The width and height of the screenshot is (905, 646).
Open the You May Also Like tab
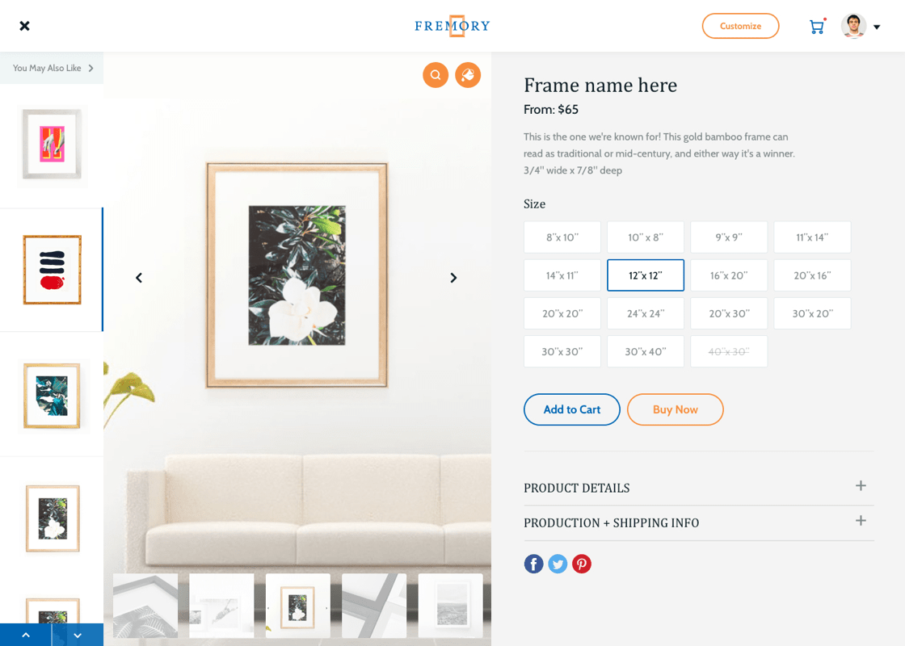click(x=52, y=68)
